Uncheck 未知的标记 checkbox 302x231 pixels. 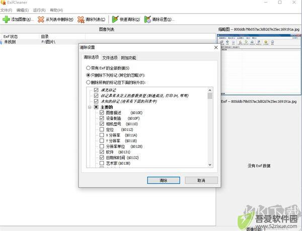coord(96,101)
